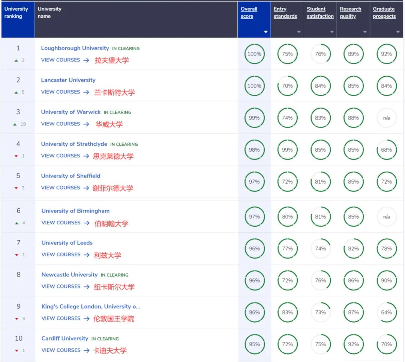405x362 pixels.
Task: Click Loughborough's green up rank-change arrow
Action: pos(16,60)
